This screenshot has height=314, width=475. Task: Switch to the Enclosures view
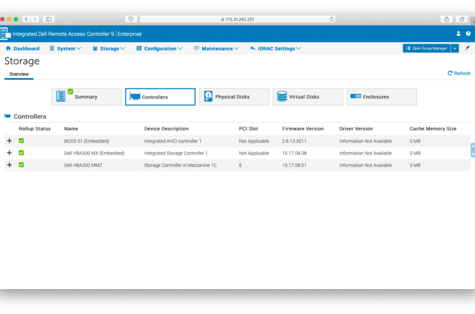pos(382,97)
